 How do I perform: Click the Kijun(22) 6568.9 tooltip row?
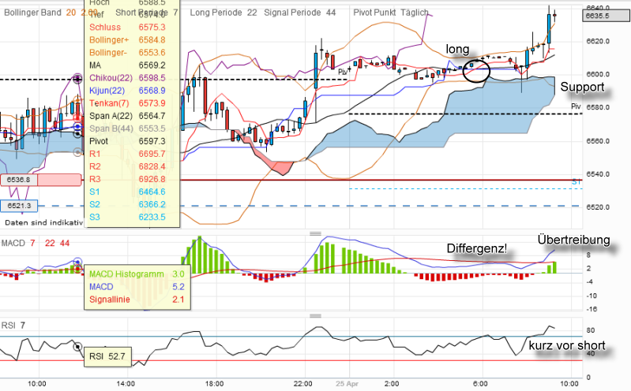click(x=127, y=91)
